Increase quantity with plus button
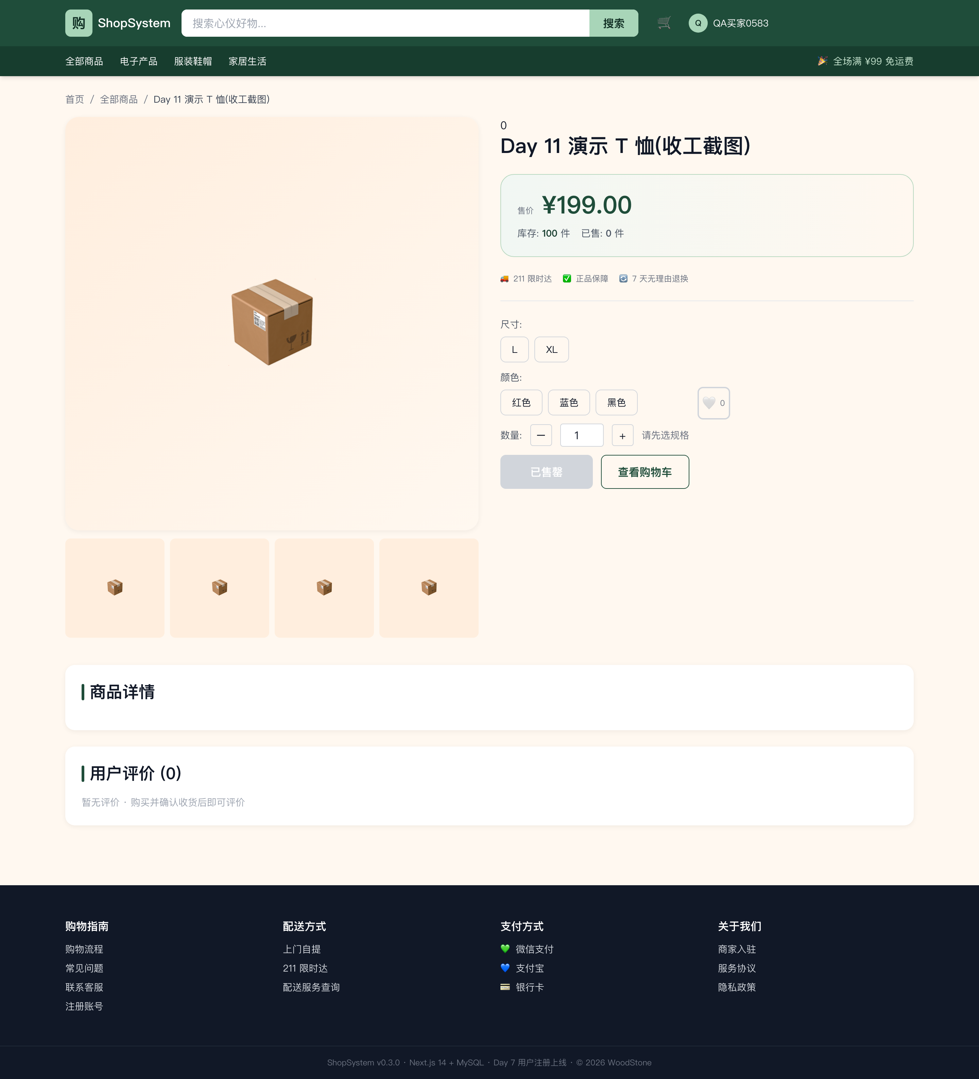 point(622,435)
